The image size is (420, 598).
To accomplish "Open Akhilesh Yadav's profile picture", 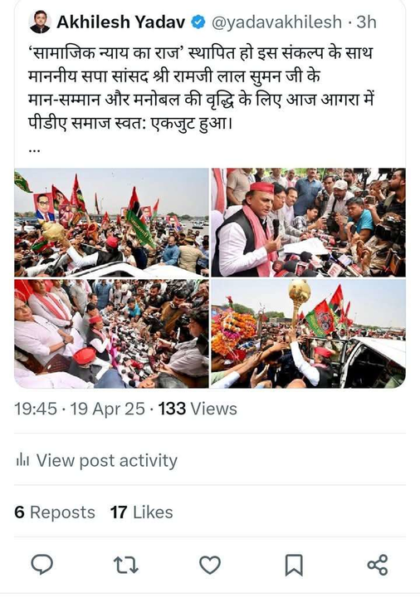I will [x=40, y=22].
